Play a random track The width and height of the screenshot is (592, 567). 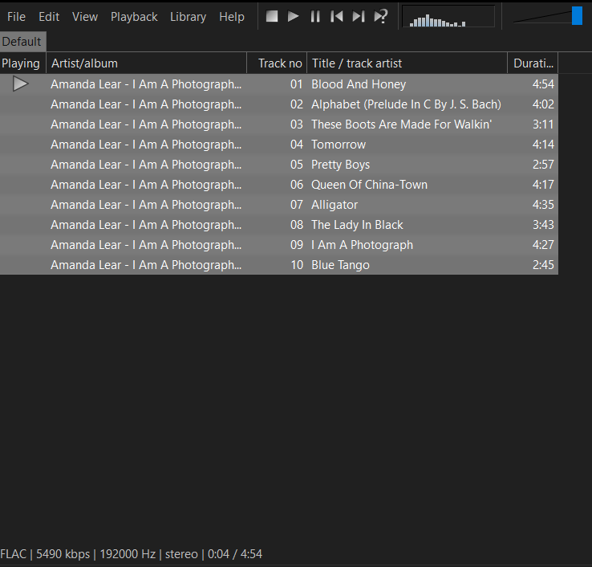pyautogui.click(x=381, y=16)
